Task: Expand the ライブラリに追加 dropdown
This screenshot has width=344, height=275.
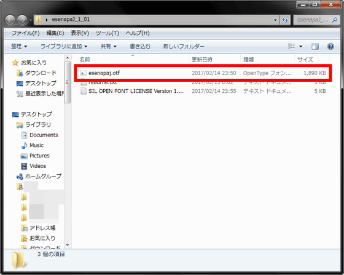Action: tap(64, 46)
